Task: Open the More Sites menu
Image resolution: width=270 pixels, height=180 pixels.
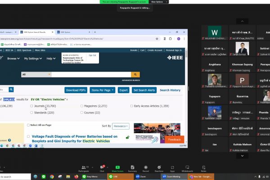Action: pos(40,50)
